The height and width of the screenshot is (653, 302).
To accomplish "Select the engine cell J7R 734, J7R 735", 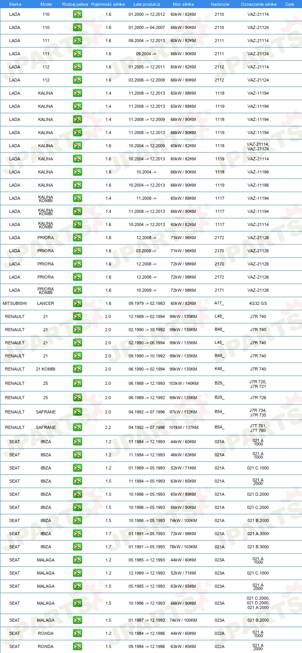I will click(x=258, y=412).
